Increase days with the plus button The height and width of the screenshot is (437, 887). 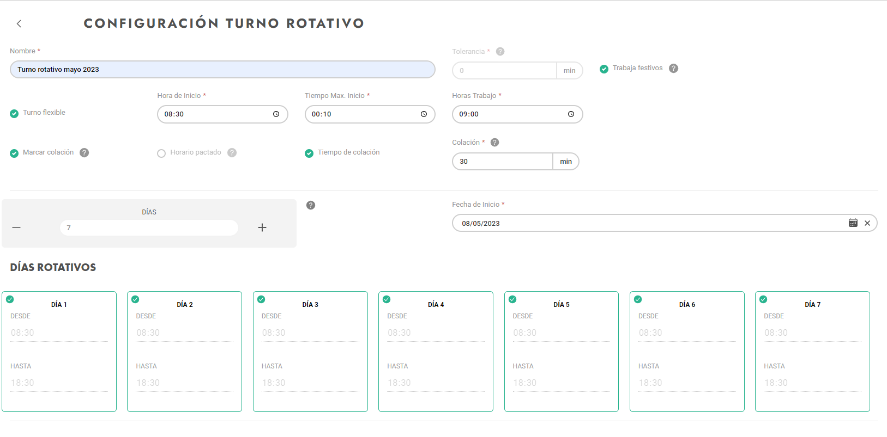click(262, 227)
